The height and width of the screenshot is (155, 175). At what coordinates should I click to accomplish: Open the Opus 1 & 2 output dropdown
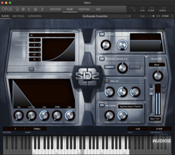[x=155, y=119]
